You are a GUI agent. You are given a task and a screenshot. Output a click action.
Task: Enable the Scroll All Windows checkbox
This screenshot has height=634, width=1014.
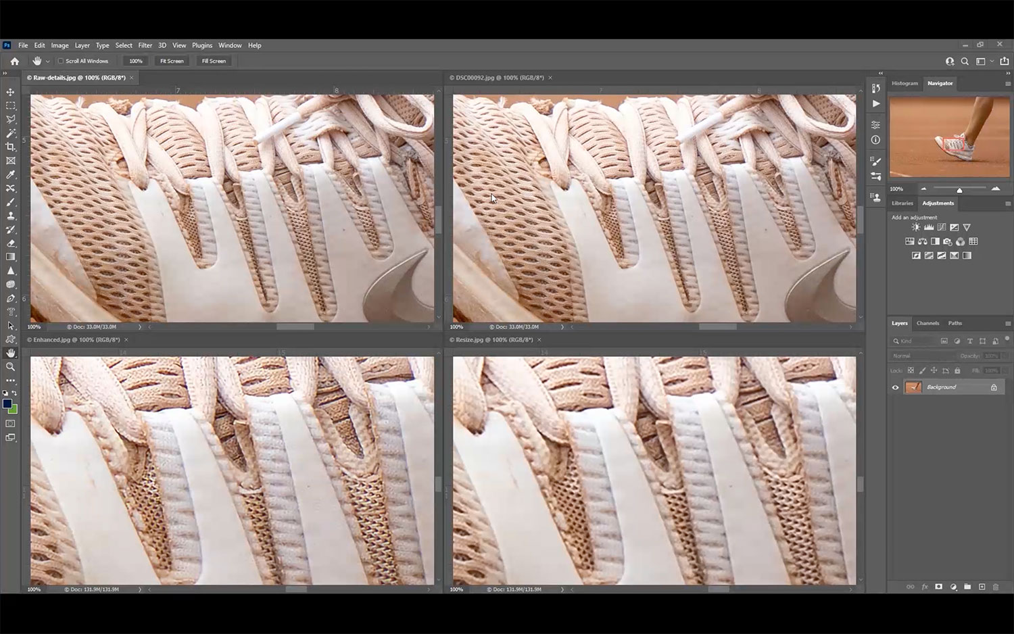click(x=61, y=61)
